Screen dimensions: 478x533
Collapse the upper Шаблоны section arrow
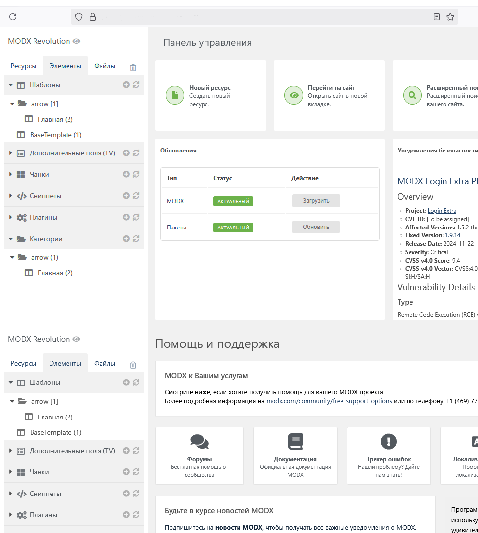(11, 85)
